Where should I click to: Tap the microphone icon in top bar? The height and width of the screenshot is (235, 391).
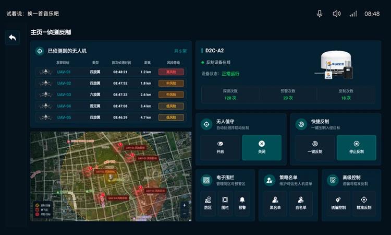(x=320, y=14)
